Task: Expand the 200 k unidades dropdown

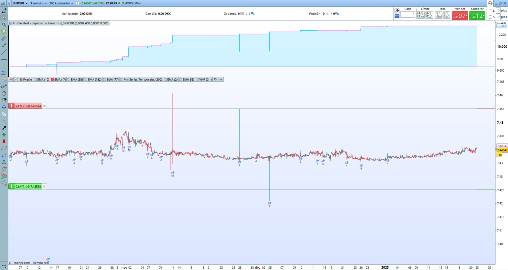Action: (x=61, y=3)
